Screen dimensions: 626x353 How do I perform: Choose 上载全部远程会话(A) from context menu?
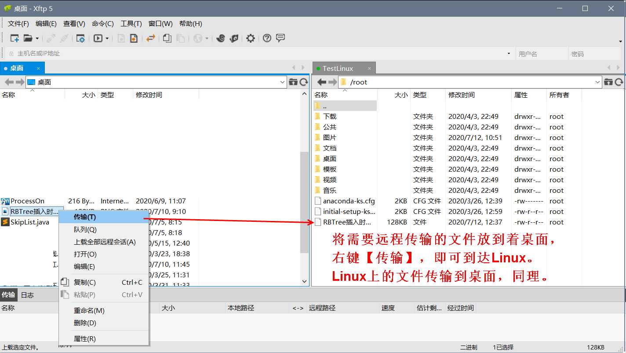[104, 242]
